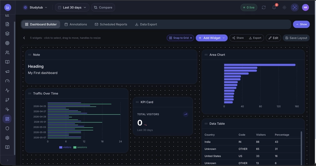Image resolution: width=316 pixels, height=166 pixels.
Task: Toggle the visitors legend series
Action: [x=65, y=147]
